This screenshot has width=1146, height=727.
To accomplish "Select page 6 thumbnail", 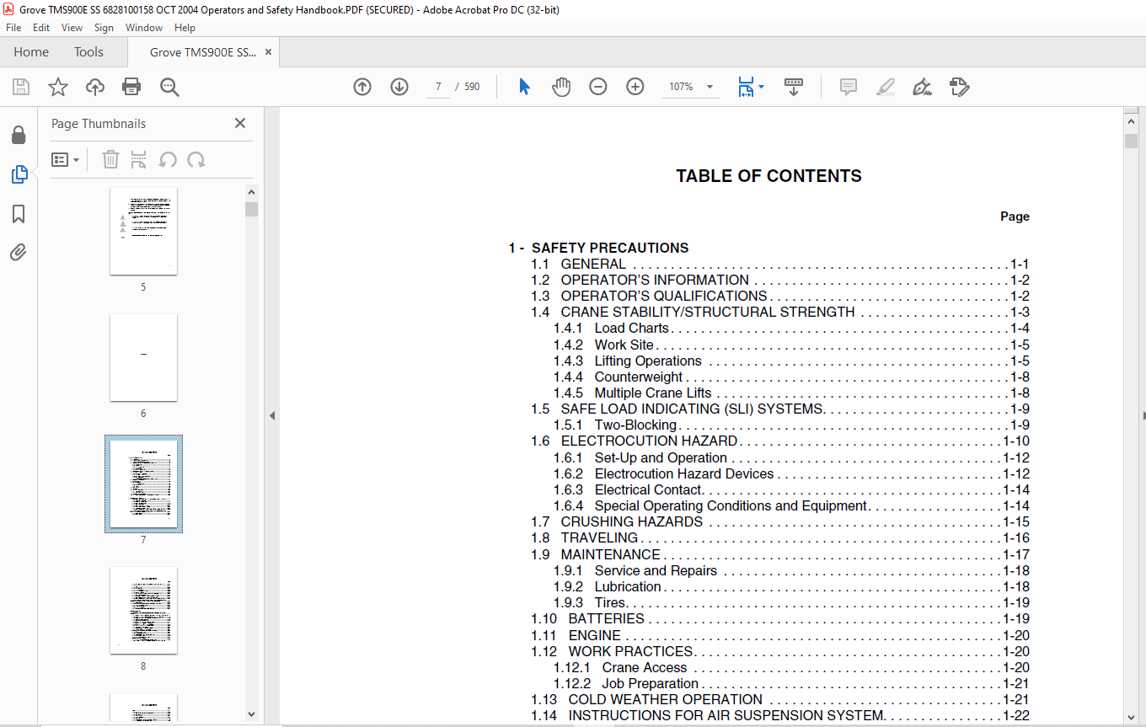I will pyautogui.click(x=143, y=357).
